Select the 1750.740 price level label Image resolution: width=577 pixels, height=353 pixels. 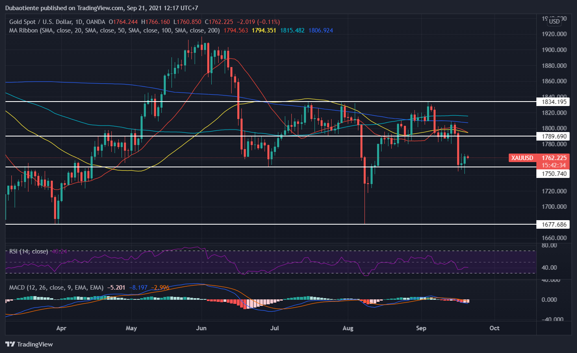click(x=553, y=174)
